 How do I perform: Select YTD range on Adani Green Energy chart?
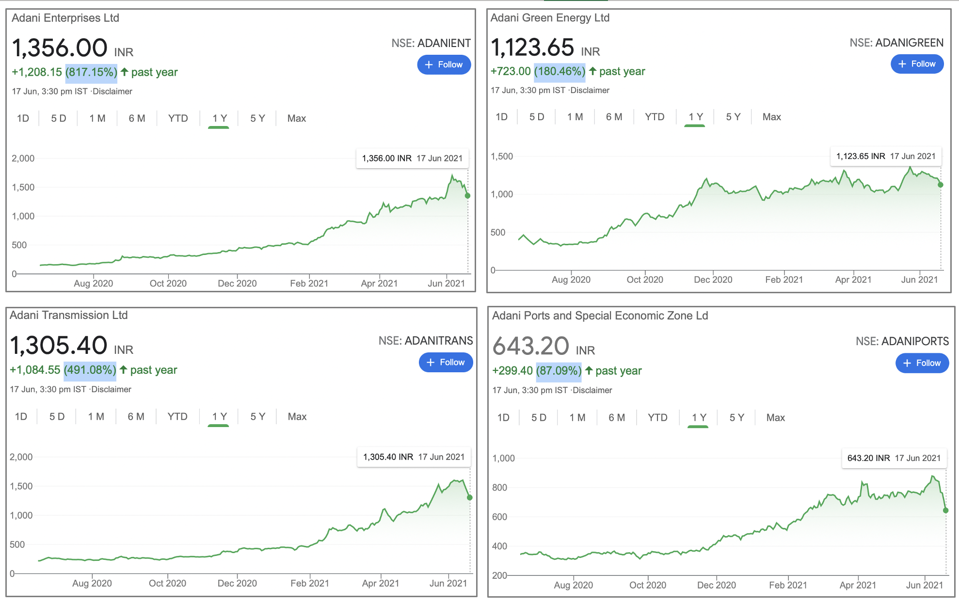coord(655,117)
